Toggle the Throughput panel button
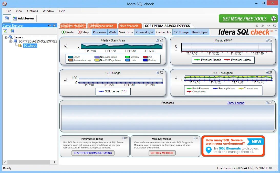 (x=200, y=32)
